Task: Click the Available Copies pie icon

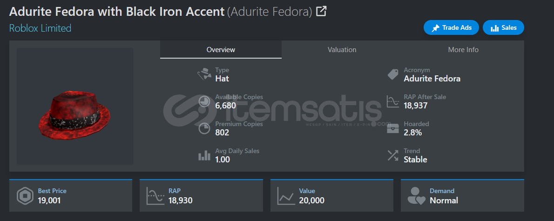Action: click(204, 101)
